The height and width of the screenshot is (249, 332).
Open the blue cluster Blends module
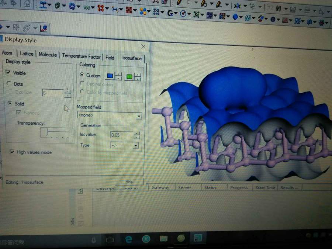72,6
